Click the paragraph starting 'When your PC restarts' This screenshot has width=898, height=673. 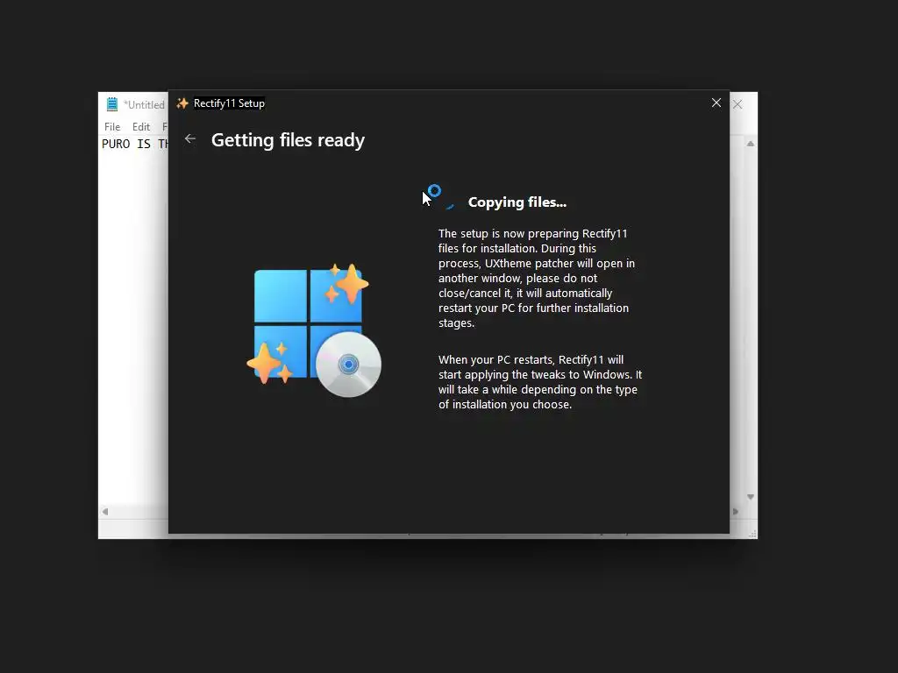click(540, 382)
